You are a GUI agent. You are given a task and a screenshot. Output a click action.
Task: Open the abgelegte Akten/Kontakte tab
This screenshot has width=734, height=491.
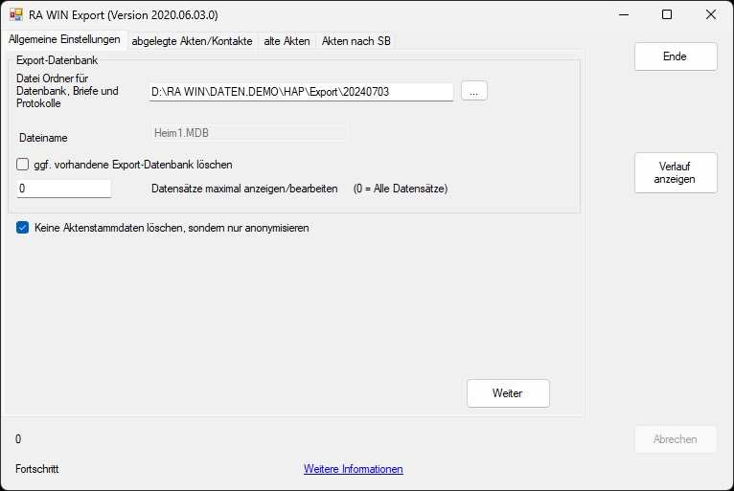[192, 41]
